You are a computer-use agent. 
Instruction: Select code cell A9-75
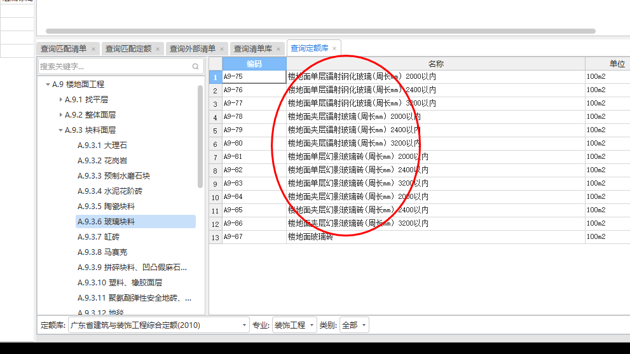point(254,77)
